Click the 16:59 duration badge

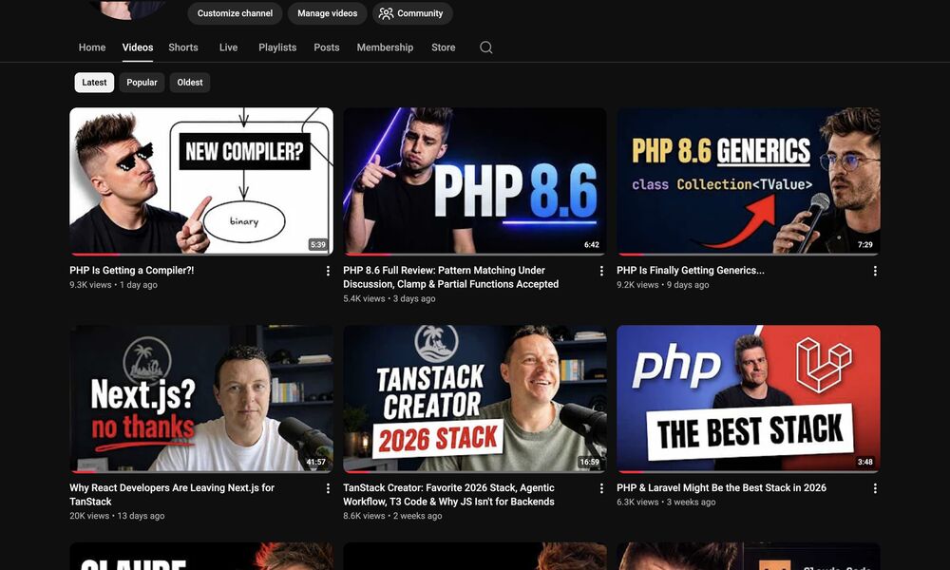click(590, 463)
